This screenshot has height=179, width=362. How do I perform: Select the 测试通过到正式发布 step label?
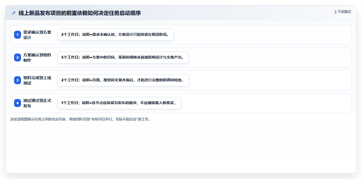[x=37, y=103]
